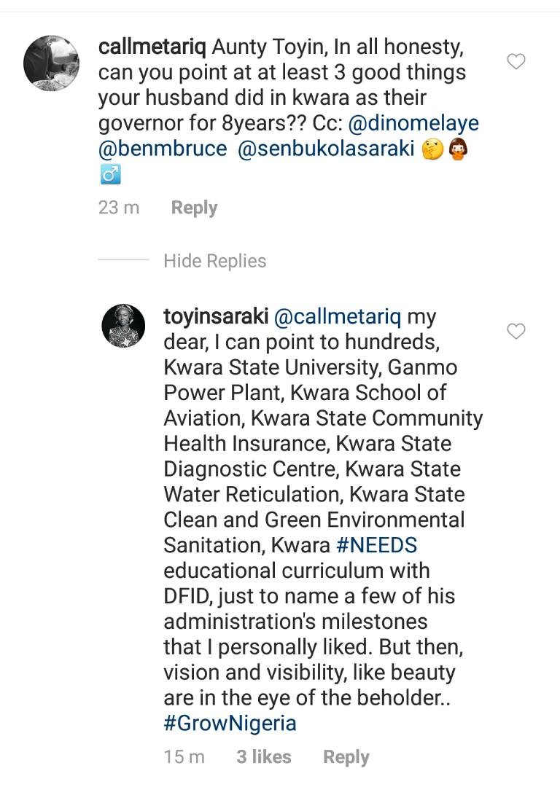
Task: Collapse replies using Hide Replies
Action: (214, 260)
